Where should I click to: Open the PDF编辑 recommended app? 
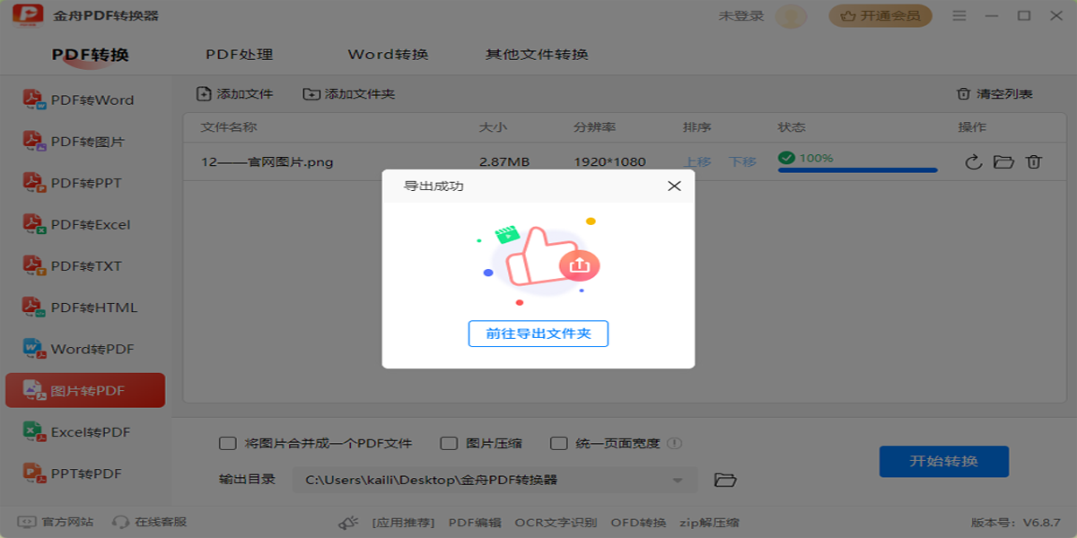[475, 523]
